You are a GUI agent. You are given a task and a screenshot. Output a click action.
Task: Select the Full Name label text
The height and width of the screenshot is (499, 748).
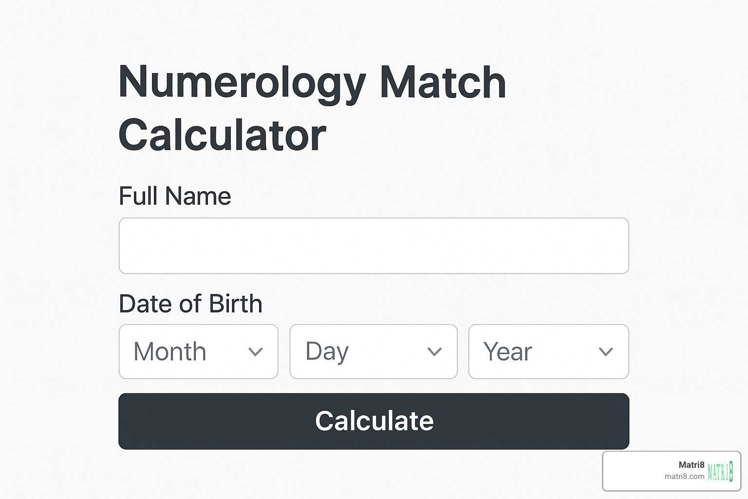(x=175, y=196)
